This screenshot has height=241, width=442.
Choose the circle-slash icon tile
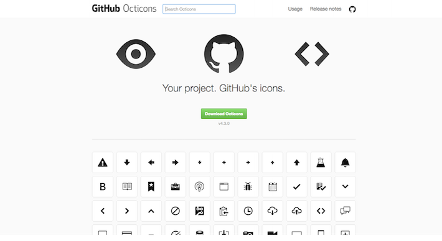pyautogui.click(x=176, y=211)
